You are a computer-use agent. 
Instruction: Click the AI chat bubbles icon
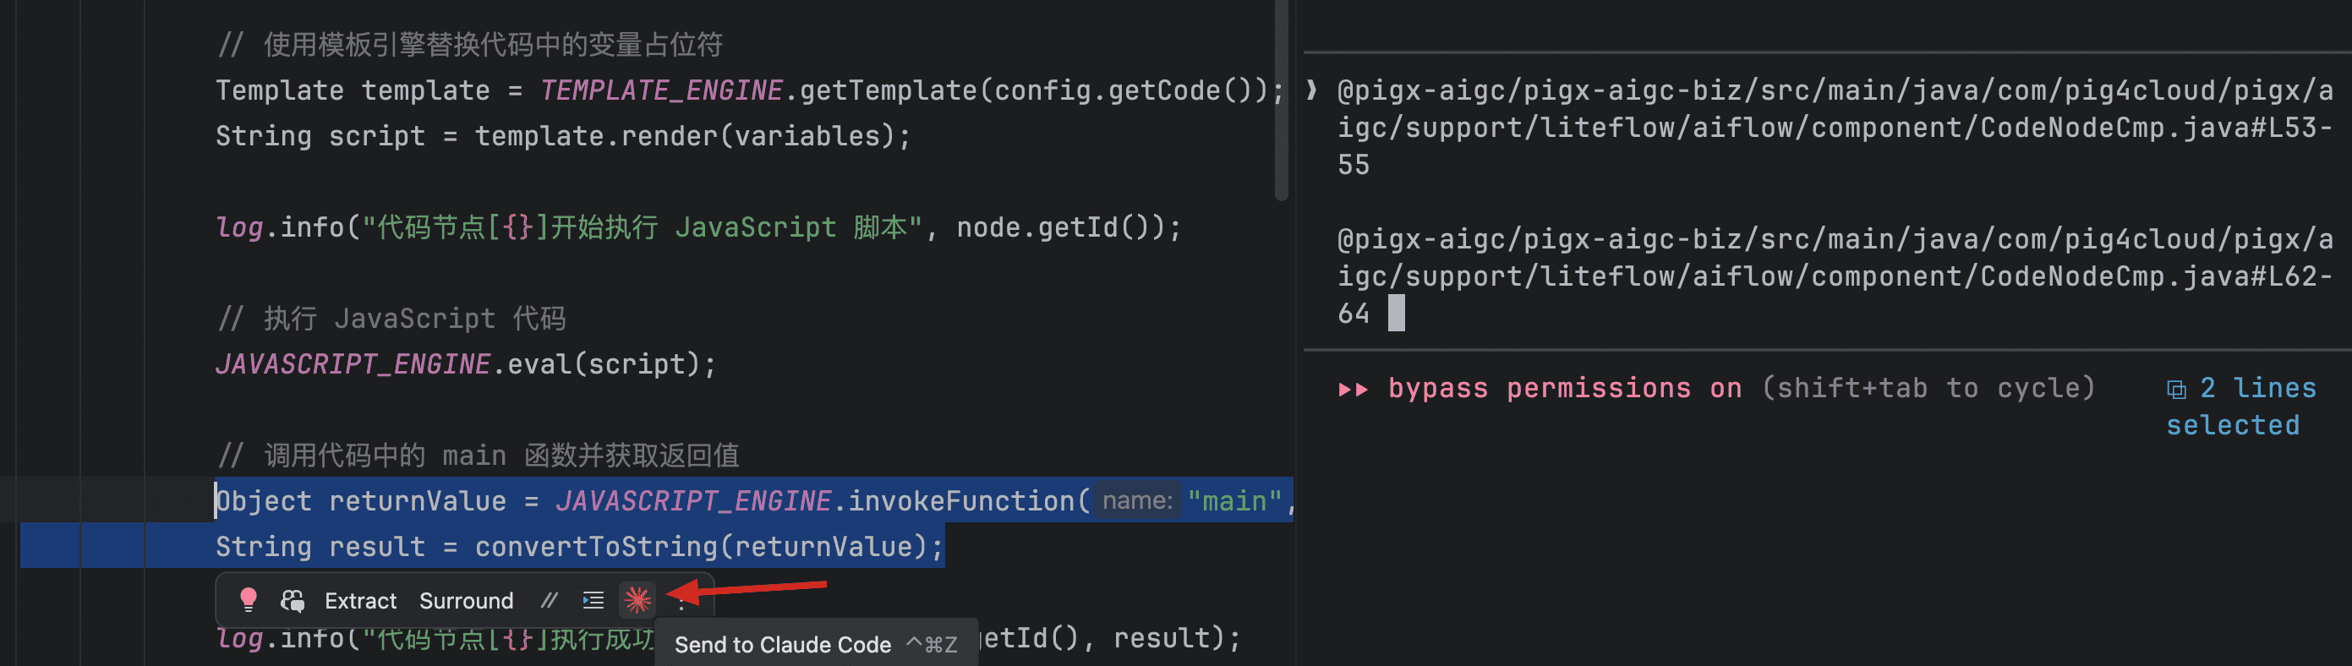point(293,599)
